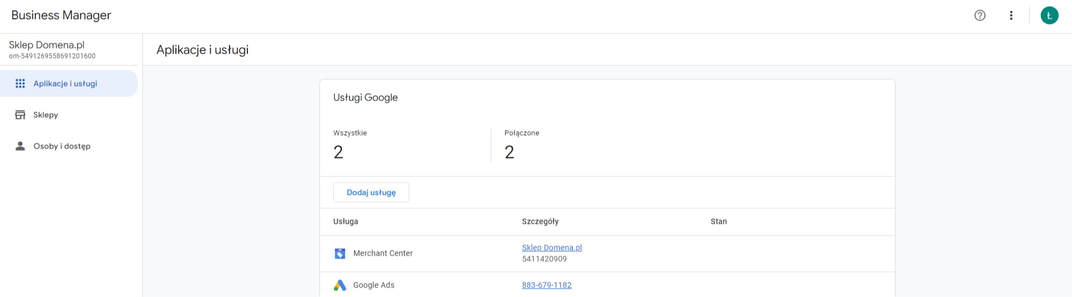Click the Wszystkie services count
Viewport: 1072px width, 297px height.
338,152
